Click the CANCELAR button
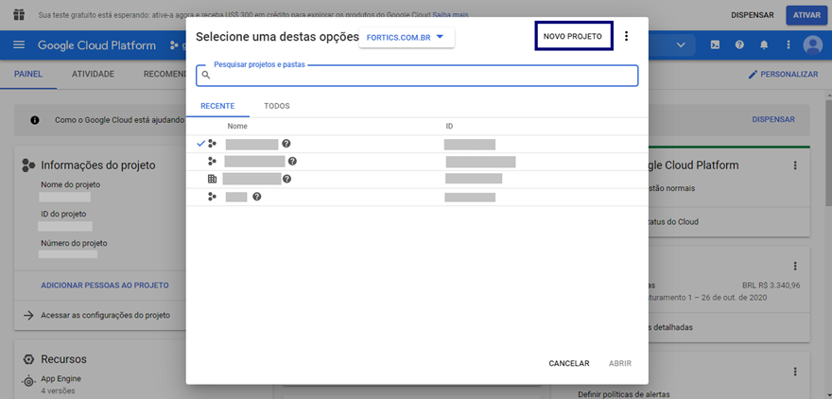832x399 pixels. point(569,363)
